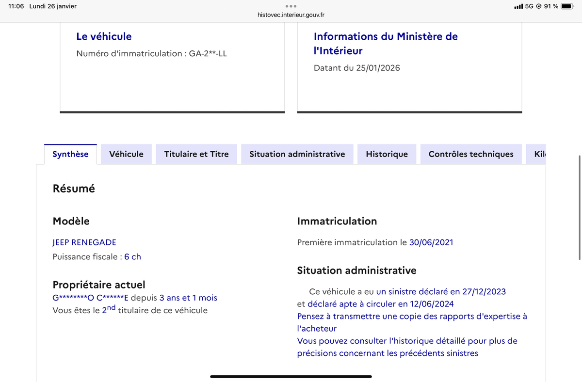582x382 pixels.
Task: Tap the histovec.interieur.gouv.fr address bar
Action: click(291, 15)
